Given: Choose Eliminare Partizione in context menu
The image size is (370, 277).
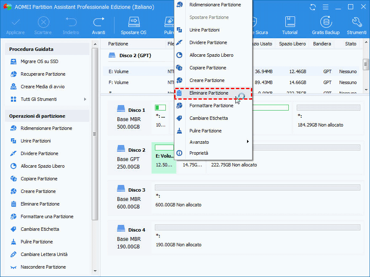Looking at the screenshot, I should click(x=213, y=93).
